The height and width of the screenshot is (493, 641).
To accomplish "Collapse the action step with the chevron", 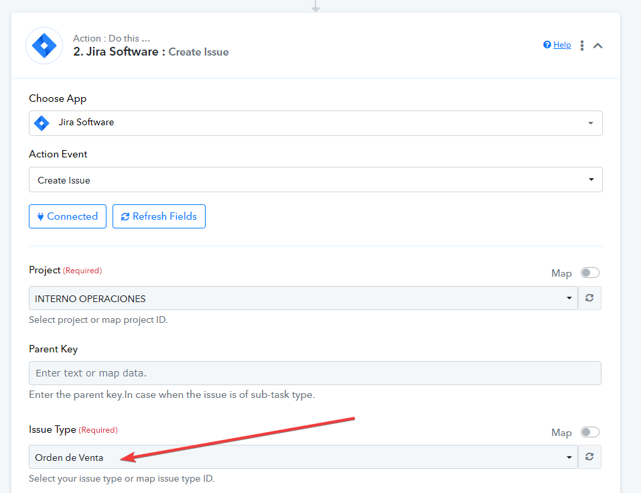I will pos(597,46).
